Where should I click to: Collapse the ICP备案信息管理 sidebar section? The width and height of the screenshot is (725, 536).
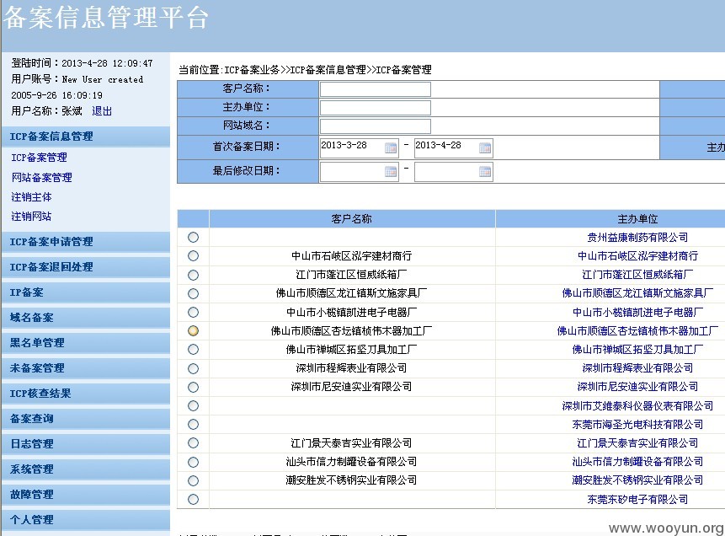pyautogui.click(x=86, y=137)
